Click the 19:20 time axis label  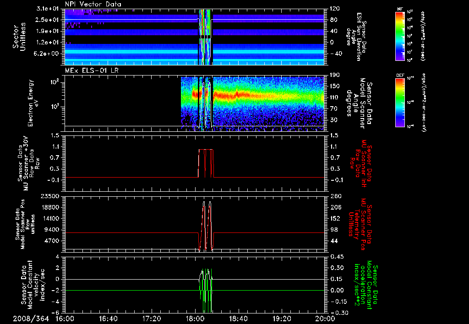tap(282, 319)
